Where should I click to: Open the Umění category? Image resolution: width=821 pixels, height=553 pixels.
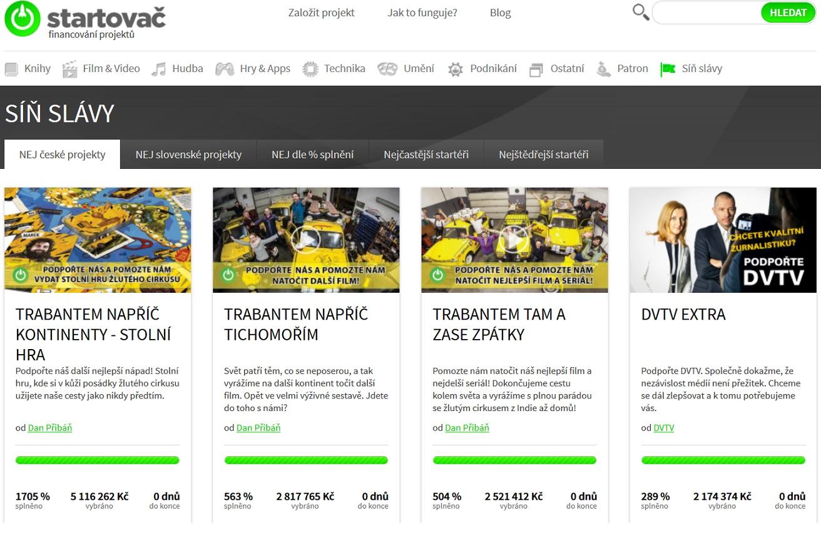tap(419, 68)
